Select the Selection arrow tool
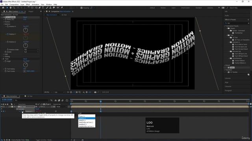 click(7, 8)
